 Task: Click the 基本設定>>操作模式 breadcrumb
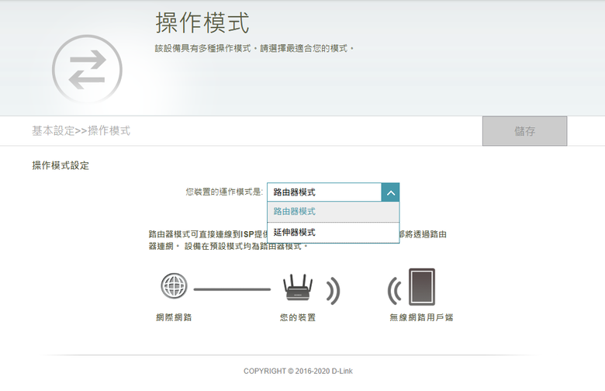pos(81,131)
